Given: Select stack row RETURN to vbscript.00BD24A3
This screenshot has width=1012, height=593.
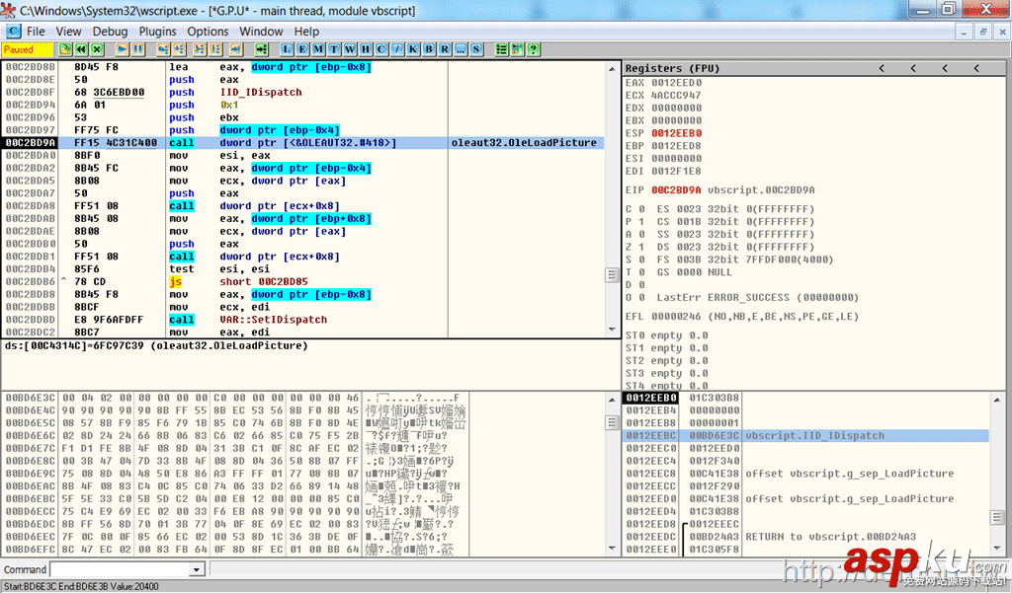Looking at the screenshot, I should pos(806,537).
